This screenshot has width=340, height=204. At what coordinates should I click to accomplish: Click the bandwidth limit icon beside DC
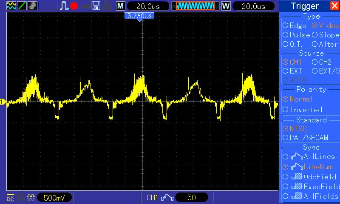tap(21, 198)
